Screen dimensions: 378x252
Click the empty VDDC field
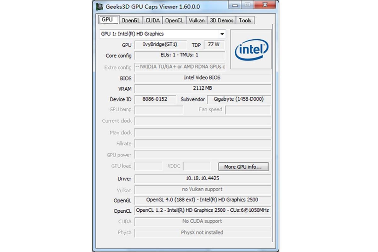[197, 166]
